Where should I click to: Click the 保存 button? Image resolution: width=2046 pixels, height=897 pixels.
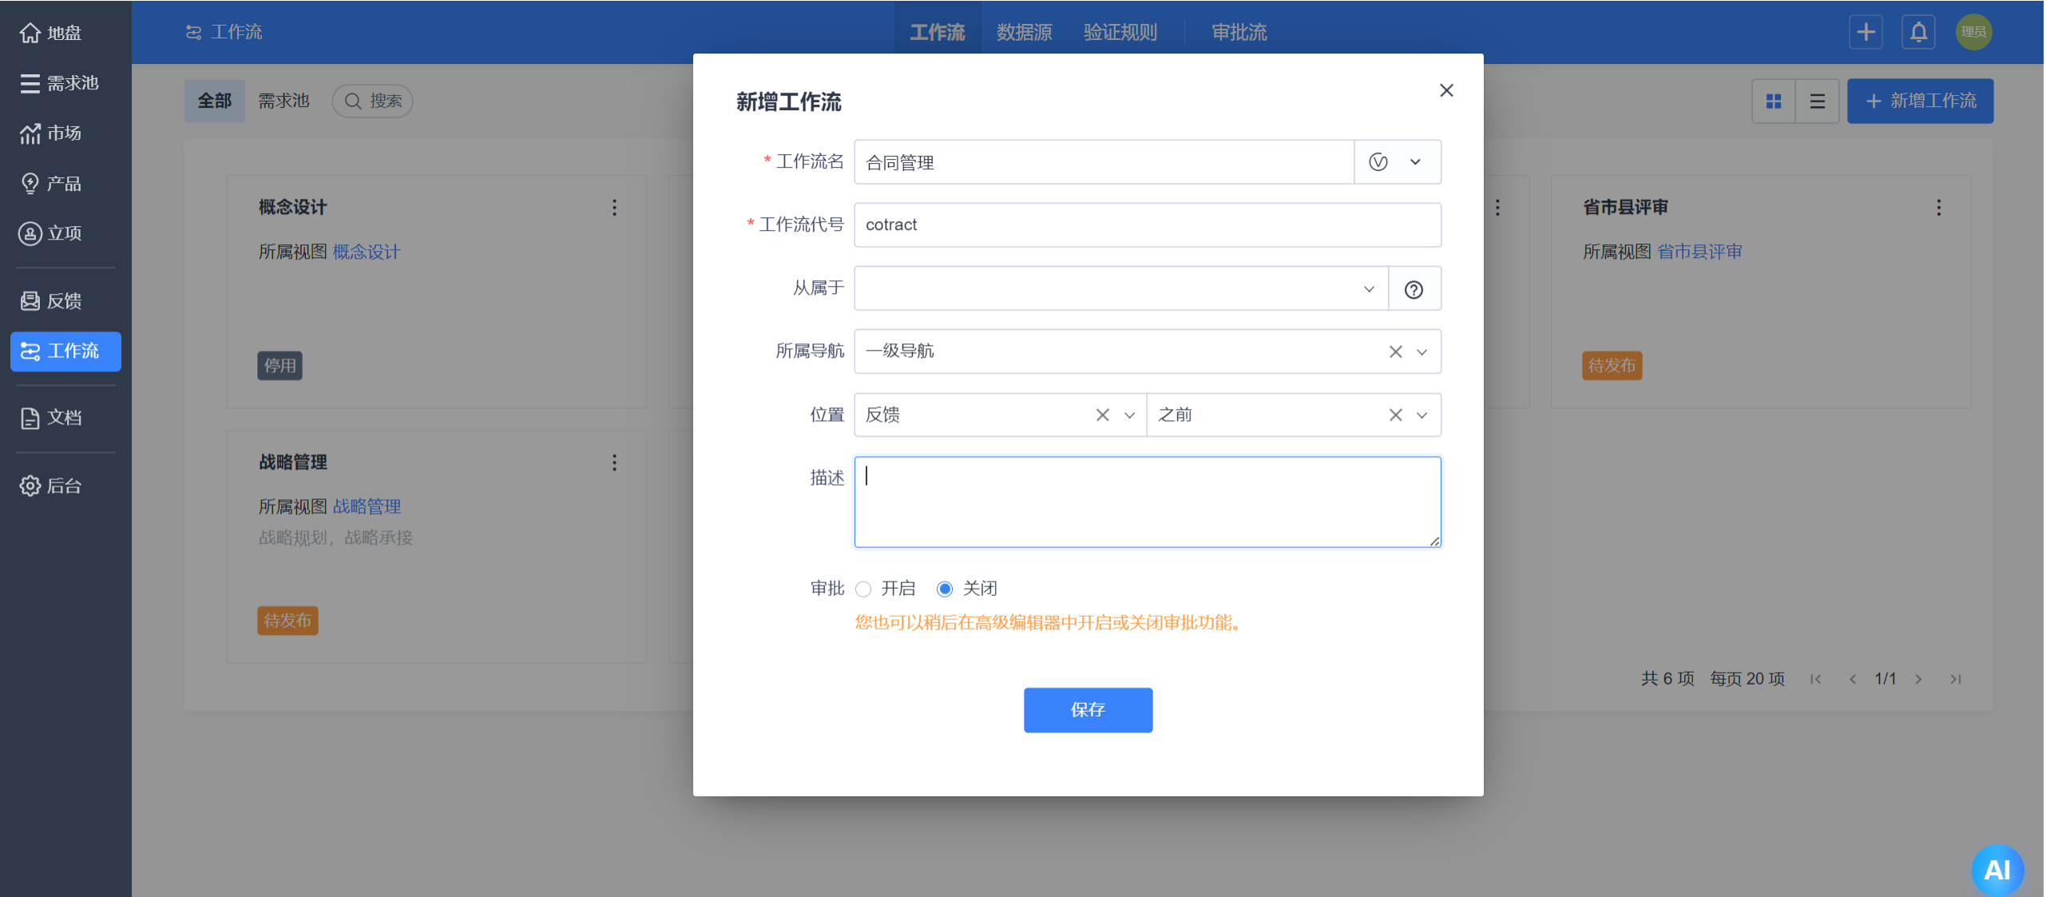pyautogui.click(x=1088, y=709)
